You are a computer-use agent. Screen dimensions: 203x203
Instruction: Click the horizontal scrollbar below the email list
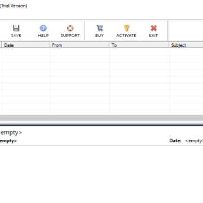[101, 118]
